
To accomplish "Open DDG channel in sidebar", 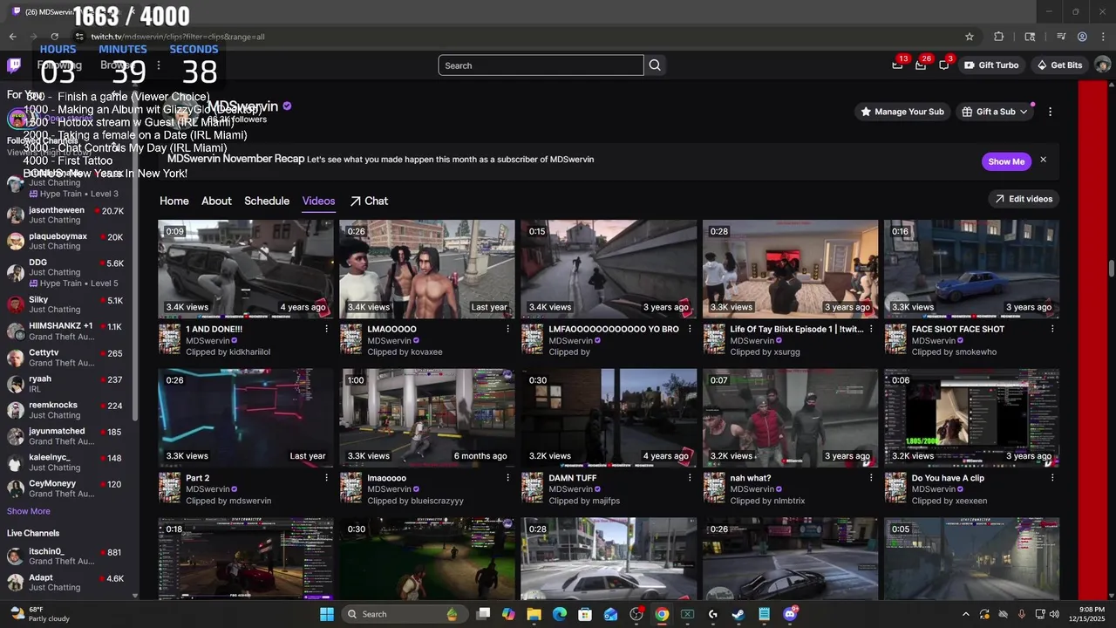I will 66,272.
